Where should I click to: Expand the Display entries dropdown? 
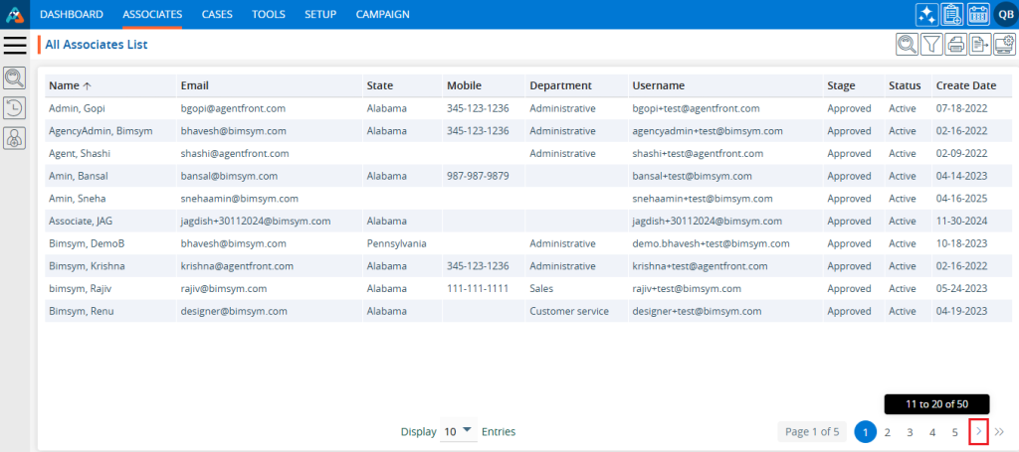coord(458,431)
